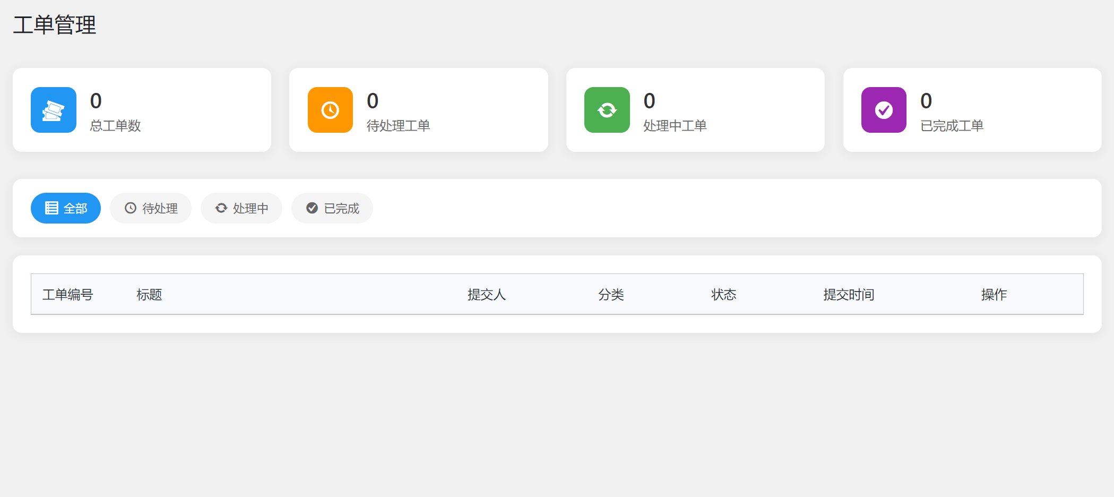Viewport: 1114px width, 497px height.
Task: Click the green refresh icon on 处理中工单 card
Action: [607, 110]
